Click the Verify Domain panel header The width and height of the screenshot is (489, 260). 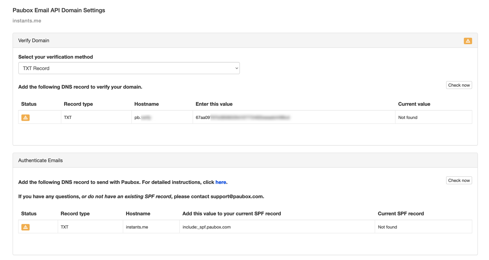pyautogui.click(x=34, y=41)
